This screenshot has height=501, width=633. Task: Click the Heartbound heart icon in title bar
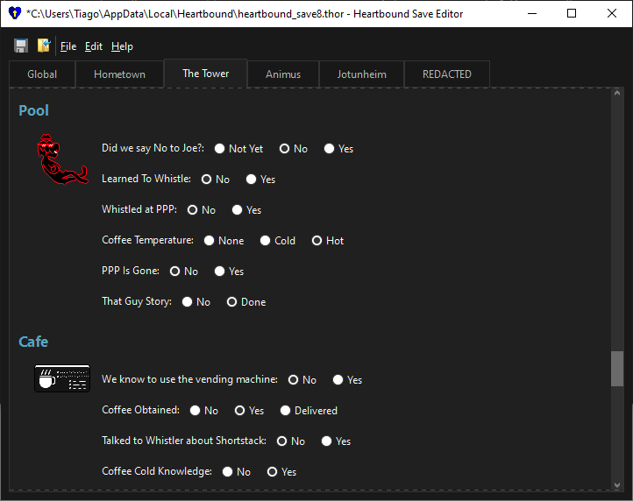15,14
